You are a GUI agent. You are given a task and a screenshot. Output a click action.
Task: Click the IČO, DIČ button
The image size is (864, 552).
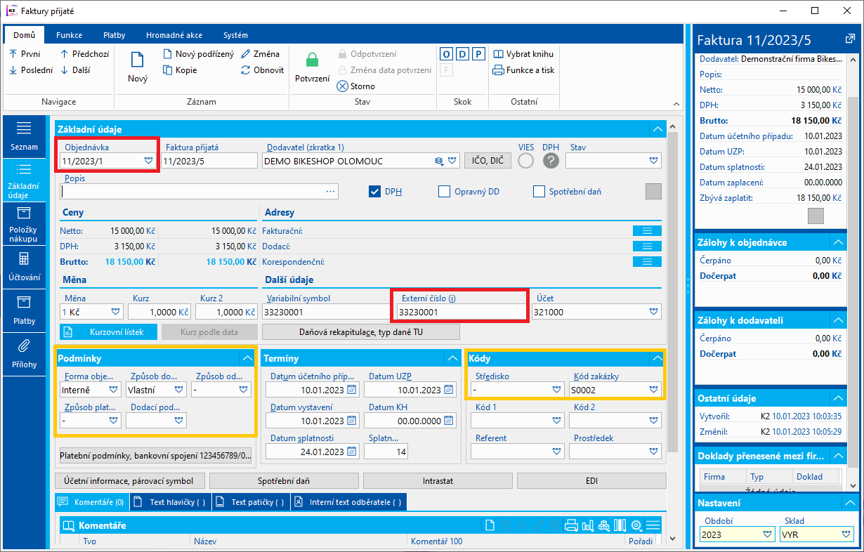click(487, 161)
